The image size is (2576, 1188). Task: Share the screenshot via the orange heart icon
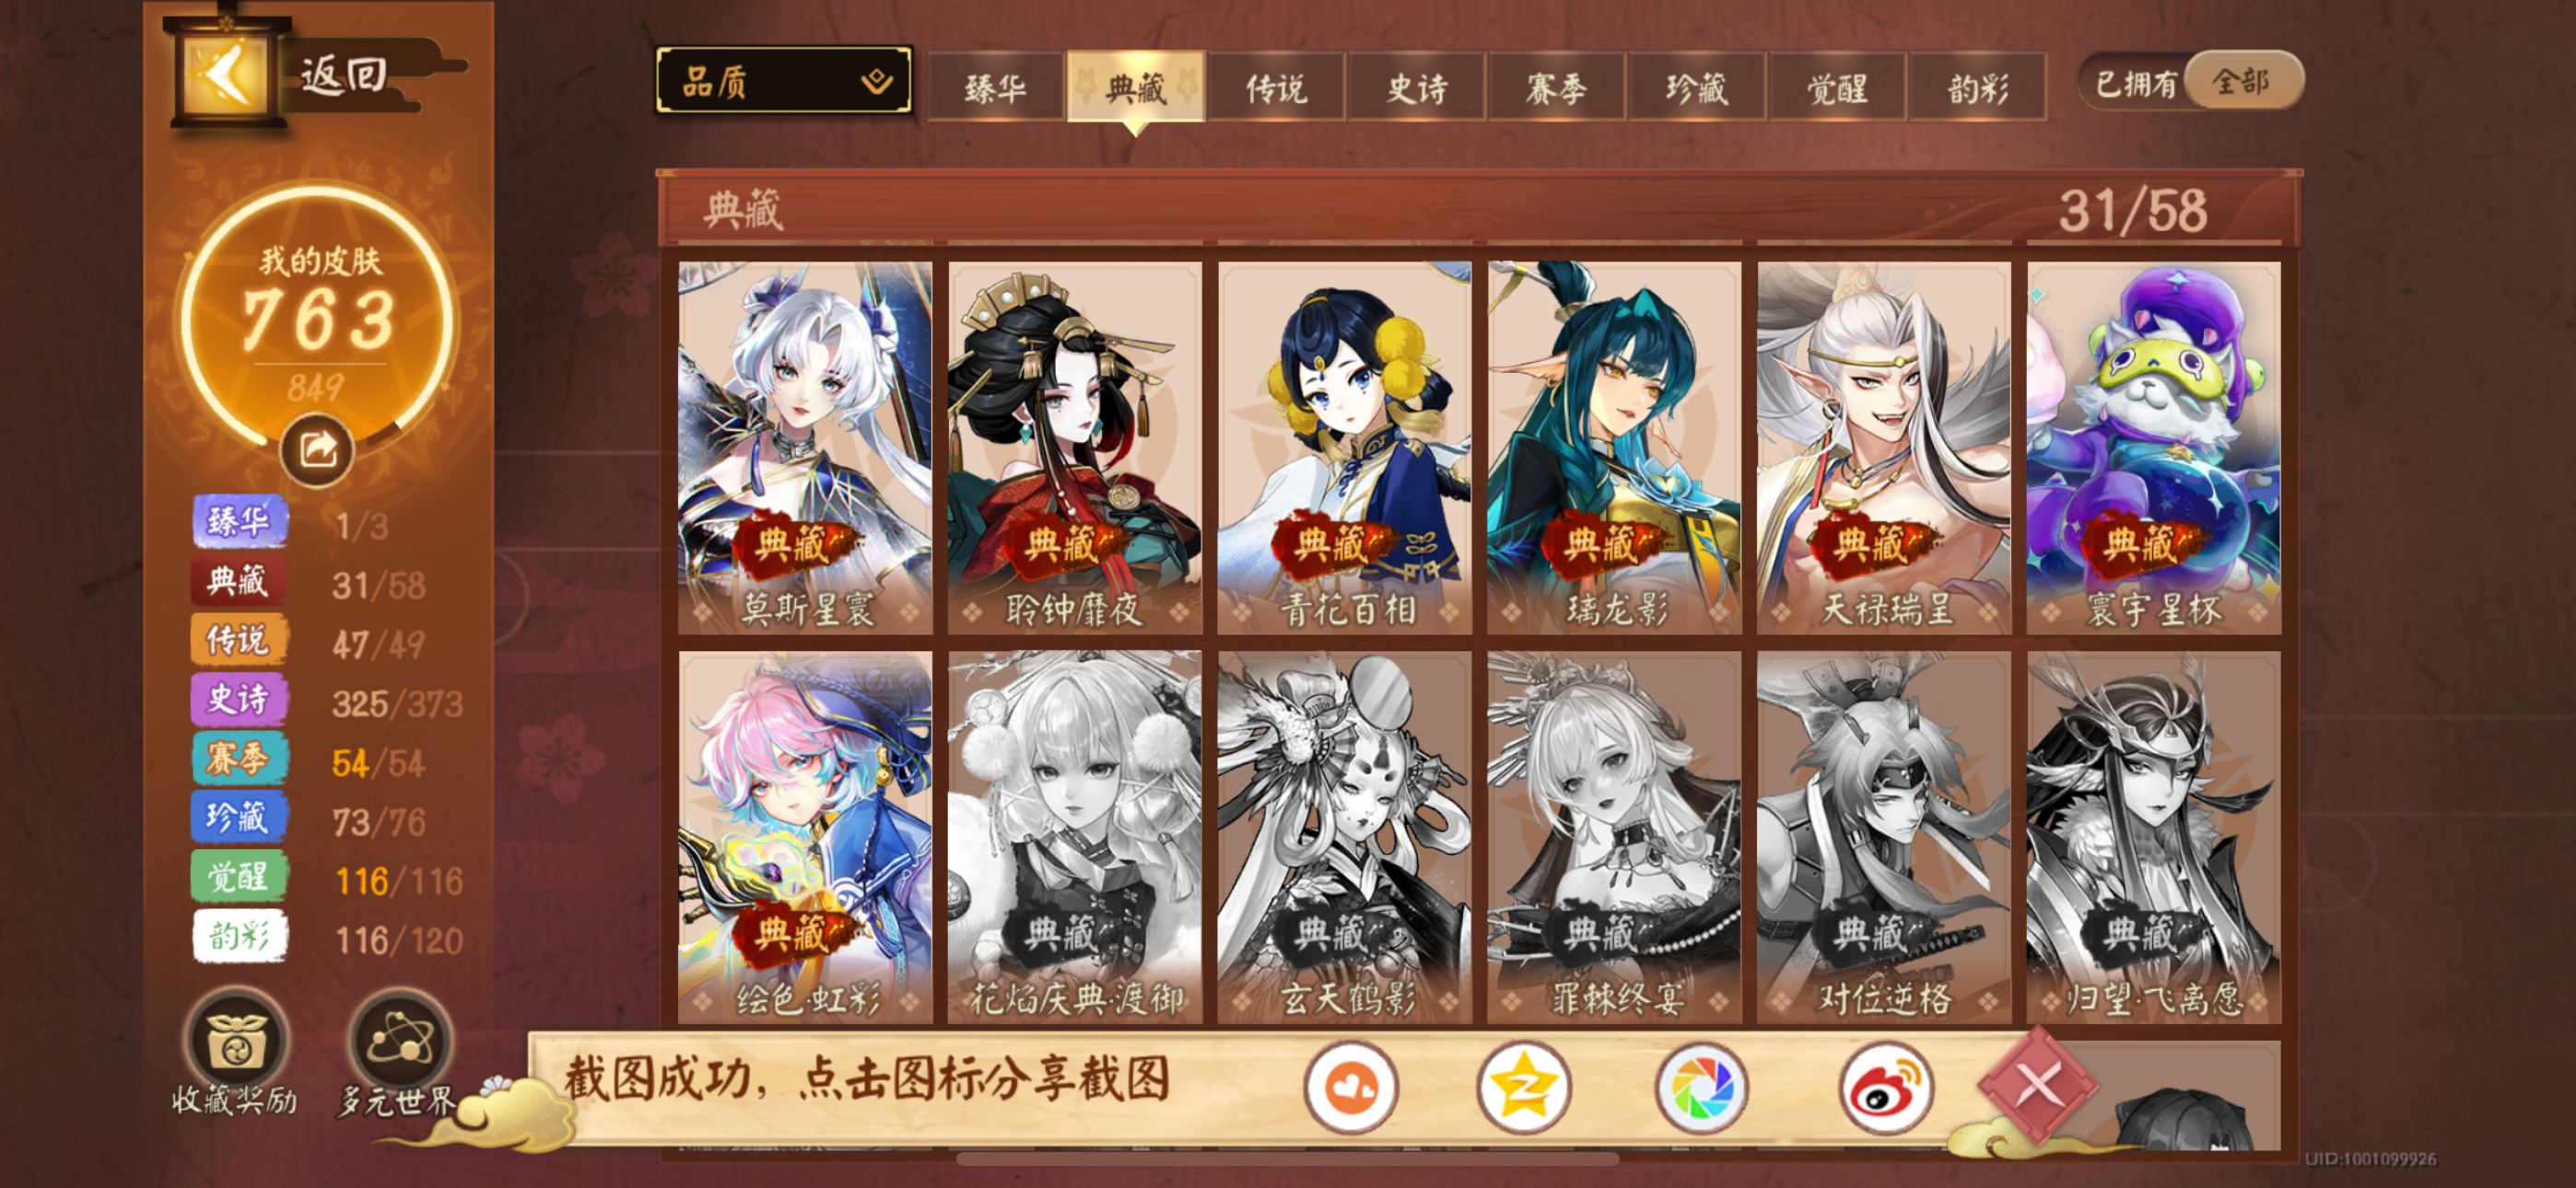[x=1351, y=1088]
